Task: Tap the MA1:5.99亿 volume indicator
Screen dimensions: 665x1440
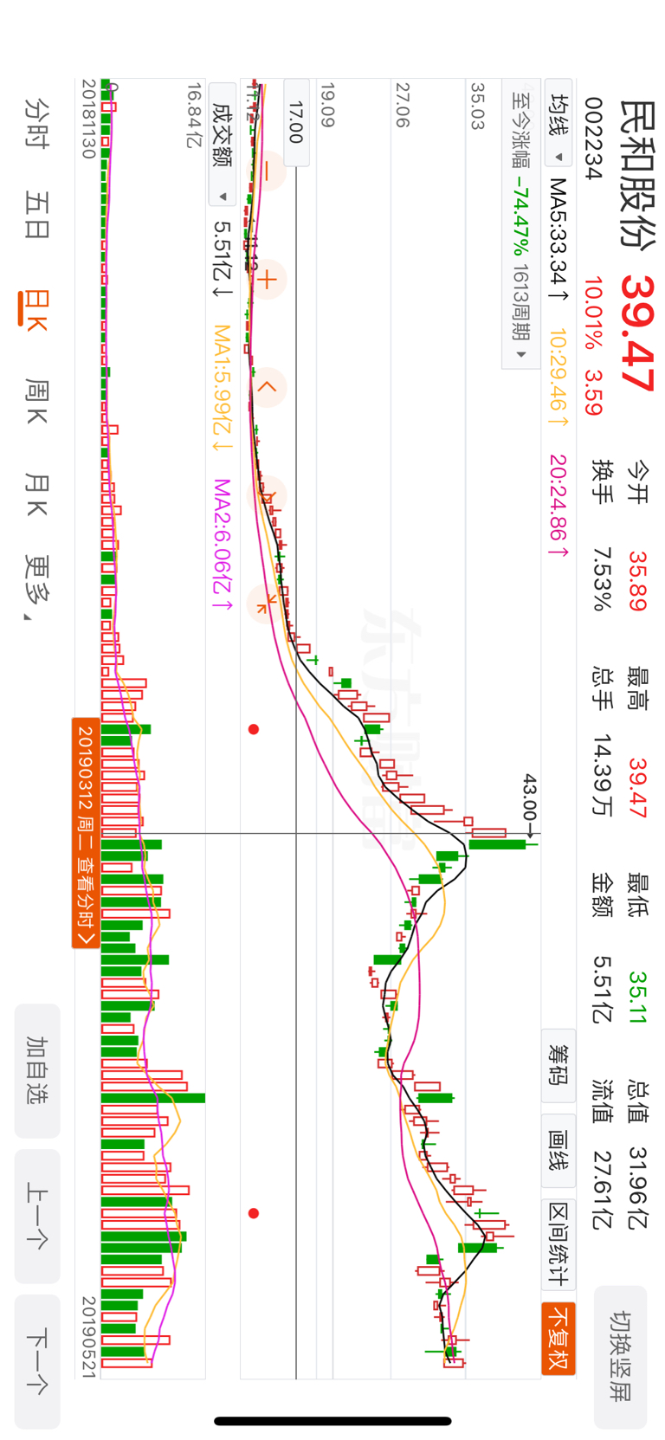Action: pyautogui.click(x=222, y=389)
